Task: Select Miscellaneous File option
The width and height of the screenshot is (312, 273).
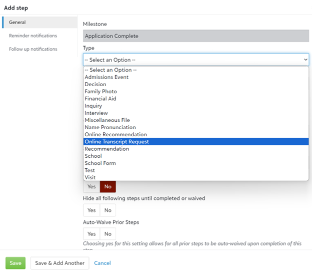Action: click(x=196, y=120)
